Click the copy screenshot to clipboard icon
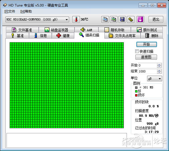The image size is (169, 151). pyautogui.click(x=114, y=19)
